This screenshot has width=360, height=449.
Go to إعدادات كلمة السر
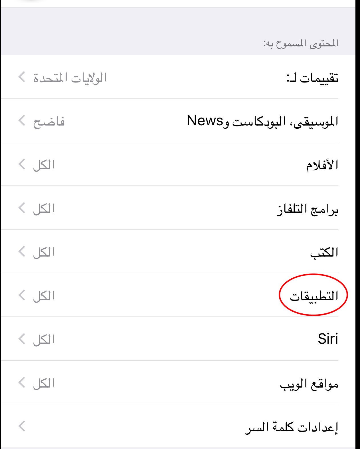pyautogui.click(x=291, y=427)
